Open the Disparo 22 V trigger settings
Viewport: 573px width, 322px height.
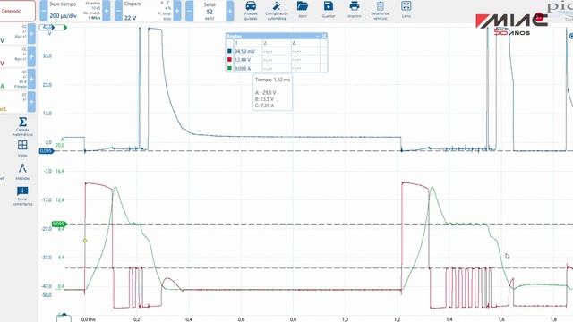(x=148, y=11)
